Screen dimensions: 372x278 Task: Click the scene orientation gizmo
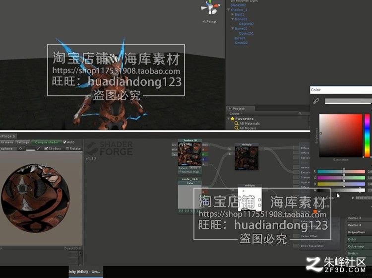pyautogui.click(x=210, y=7)
